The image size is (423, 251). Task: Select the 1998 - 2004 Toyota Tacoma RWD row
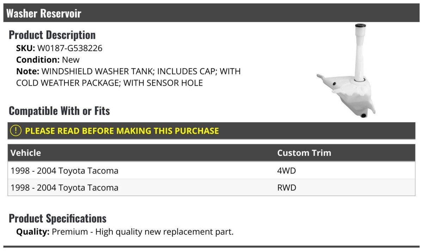coord(211,188)
